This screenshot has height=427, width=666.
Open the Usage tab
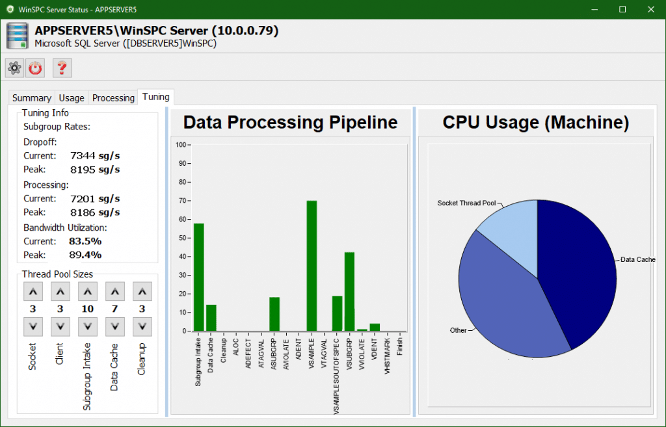click(x=71, y=97)
